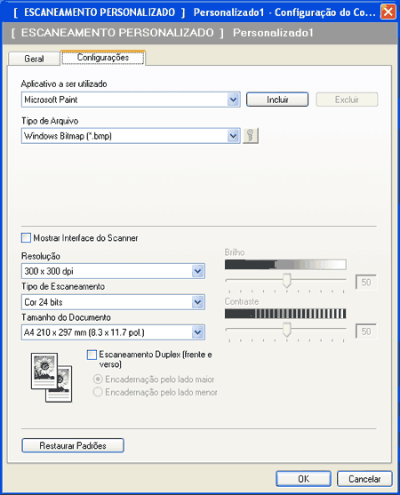This screenshot has height=495, width=400.
Task: Toggle Escaneamento Duplex checkbox
Action: [x=92, y=355]
